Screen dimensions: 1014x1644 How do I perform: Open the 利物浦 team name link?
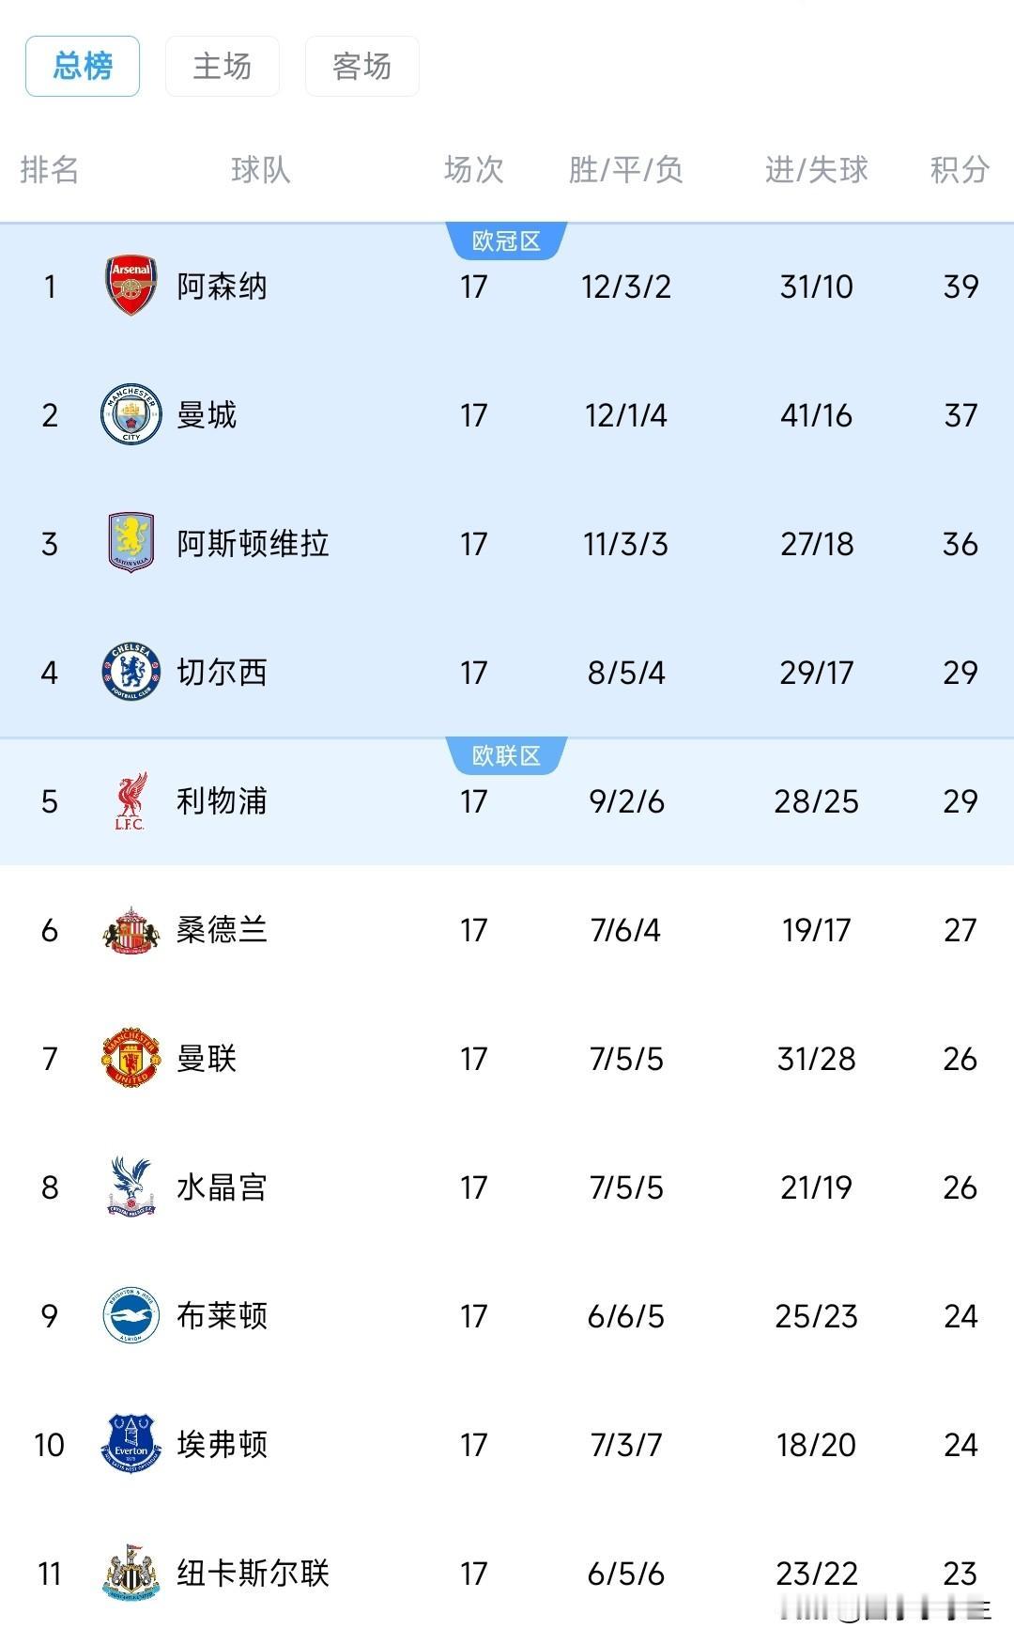click(222, 801)
